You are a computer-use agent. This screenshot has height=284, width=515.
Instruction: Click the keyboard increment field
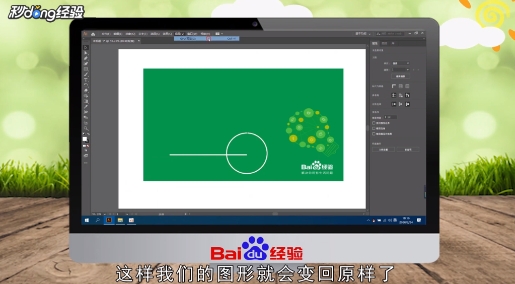pyautogui.click(x=390, y=117)
